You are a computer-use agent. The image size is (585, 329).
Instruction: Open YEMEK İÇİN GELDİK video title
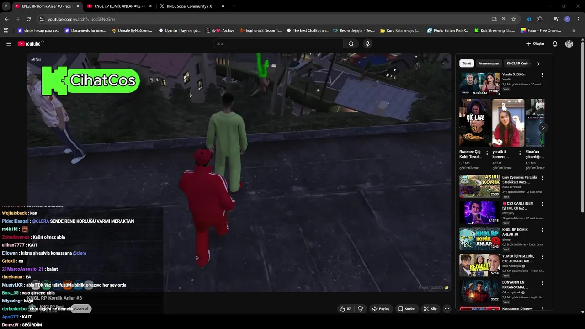pos(518,259)
